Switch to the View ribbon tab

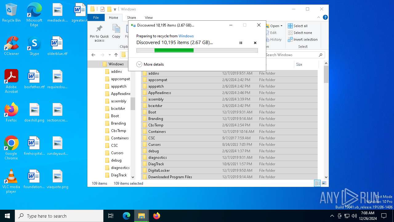coord(149,18)
